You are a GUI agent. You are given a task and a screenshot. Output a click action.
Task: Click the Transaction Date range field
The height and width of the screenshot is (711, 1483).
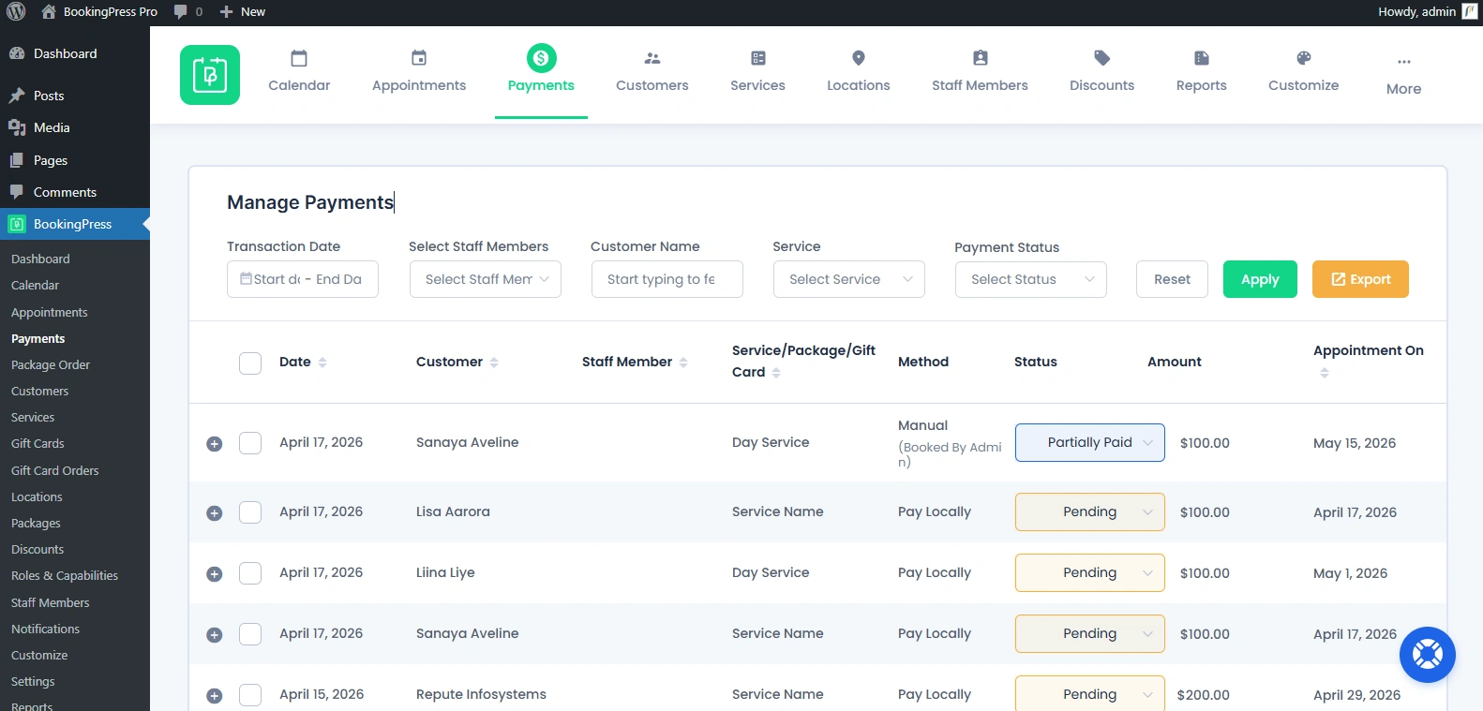tap(303, 279)
